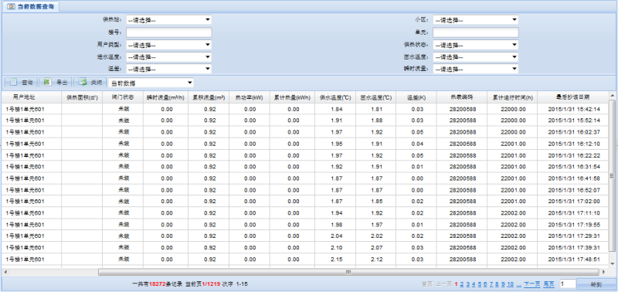Viewport: 618px width, 292px height.
Task: Click the vertical scrollbar down arrow
Action: coord(613,263)
